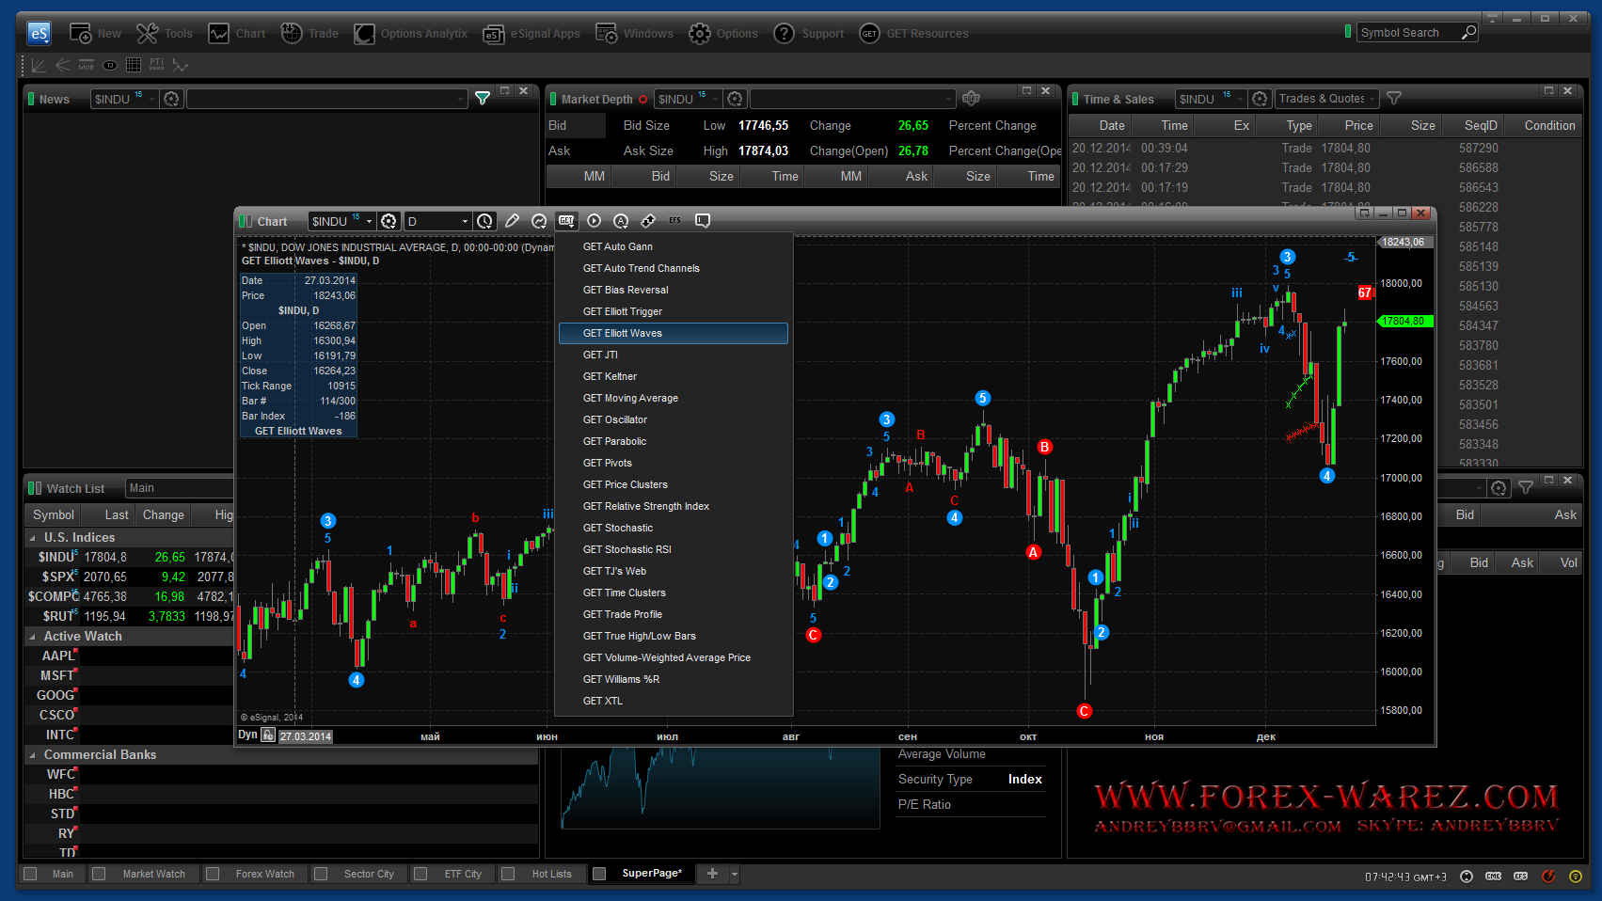Viewport: 1602px width, 901px height.
Task: Open the Symbol Search magnifier icon
Action: coord(1468,33)
